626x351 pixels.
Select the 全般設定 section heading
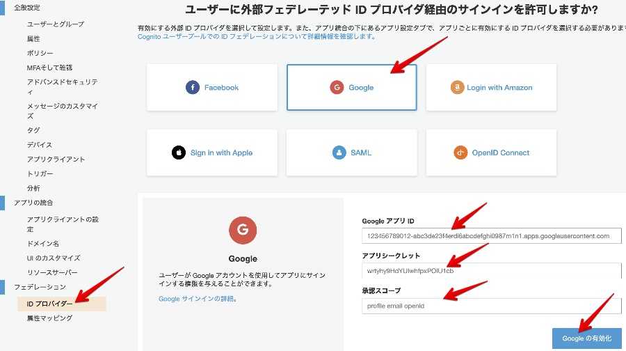[26, 7]
